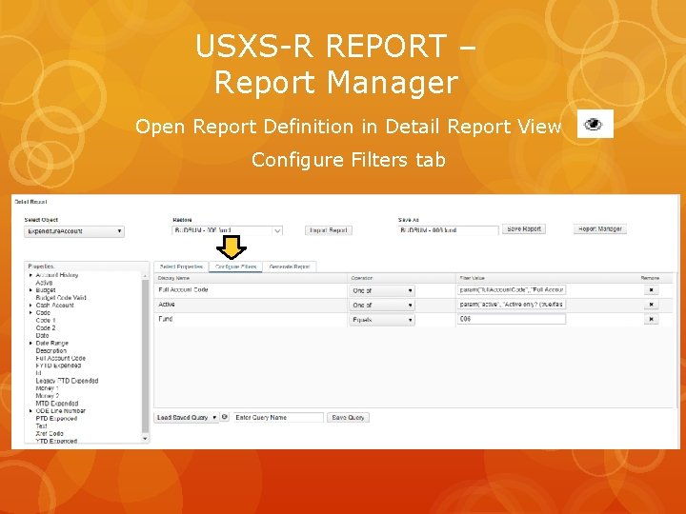Select Full Account Code in Properties list

60,358
